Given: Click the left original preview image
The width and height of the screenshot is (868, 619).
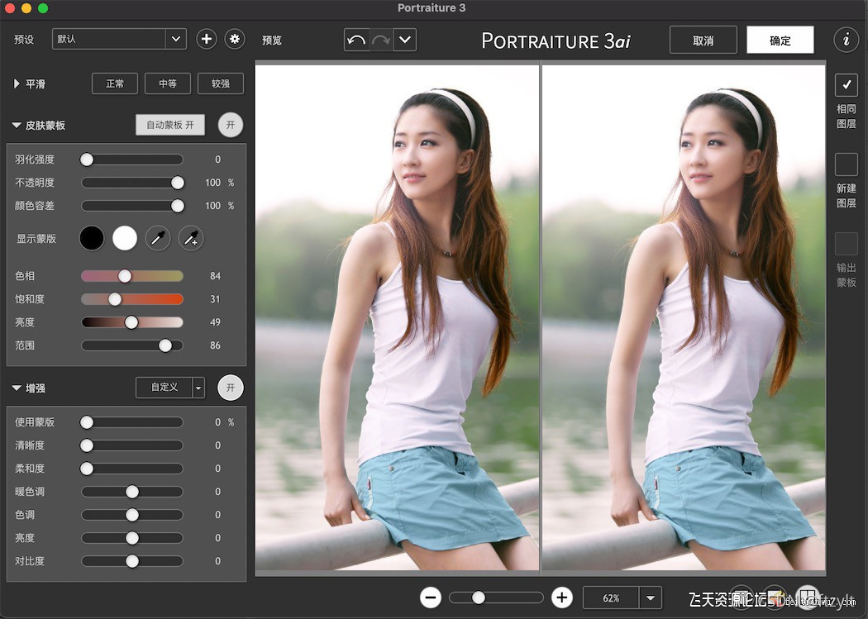Looking at the screenshot, I should [x=397, y=317].
